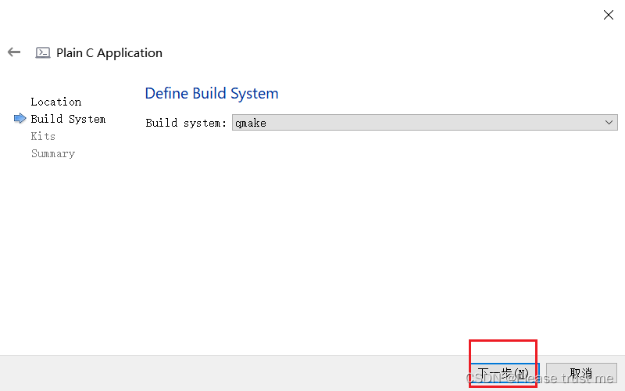This screenshot has width=625, height=391.
Task: Open the Build system qmake dropdown
Action: [x=424, y=123]
